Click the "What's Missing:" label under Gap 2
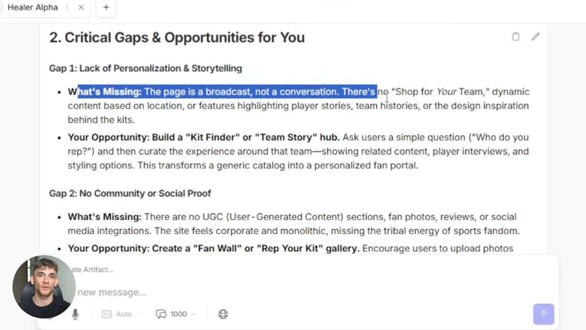This screenshot has width=586, height=330. pos(105,217)
